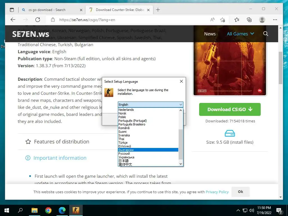This screenshot has height=216, width=288.
Task: Click the language list scroll up arrow
Action: (x=181, y=110)
